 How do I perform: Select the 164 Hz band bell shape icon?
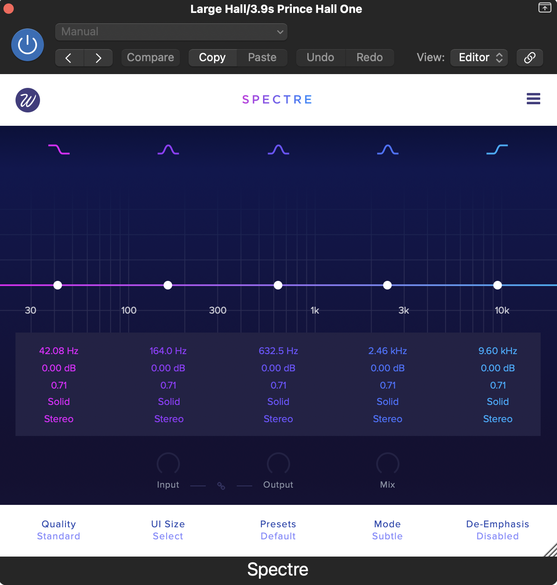[x=168, y=149]
